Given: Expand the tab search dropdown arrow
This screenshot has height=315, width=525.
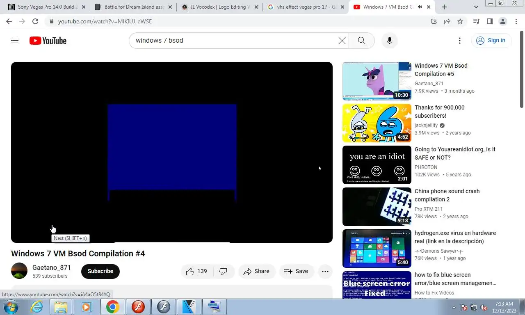Looking at the screenshot, I should coord(476,7).
